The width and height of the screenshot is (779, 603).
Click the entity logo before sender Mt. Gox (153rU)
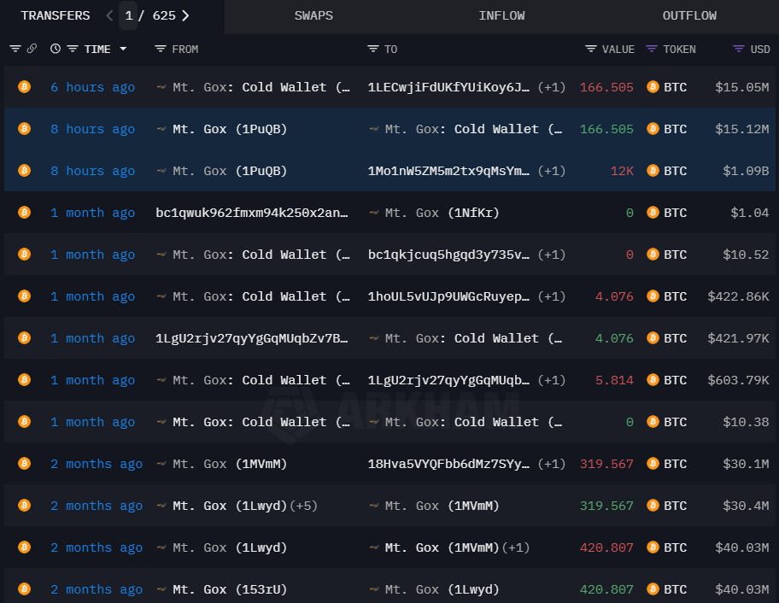click(161, 589)
